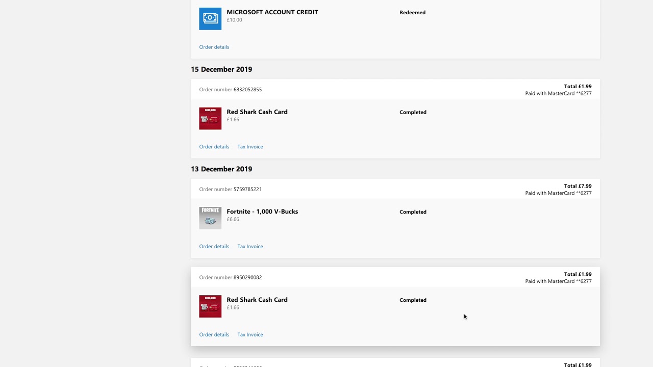The image size is (653, 367).
Task: Click the Red Shark Cash Card thumbnail for order 6832052855
Action: click(x=210, y=118)
